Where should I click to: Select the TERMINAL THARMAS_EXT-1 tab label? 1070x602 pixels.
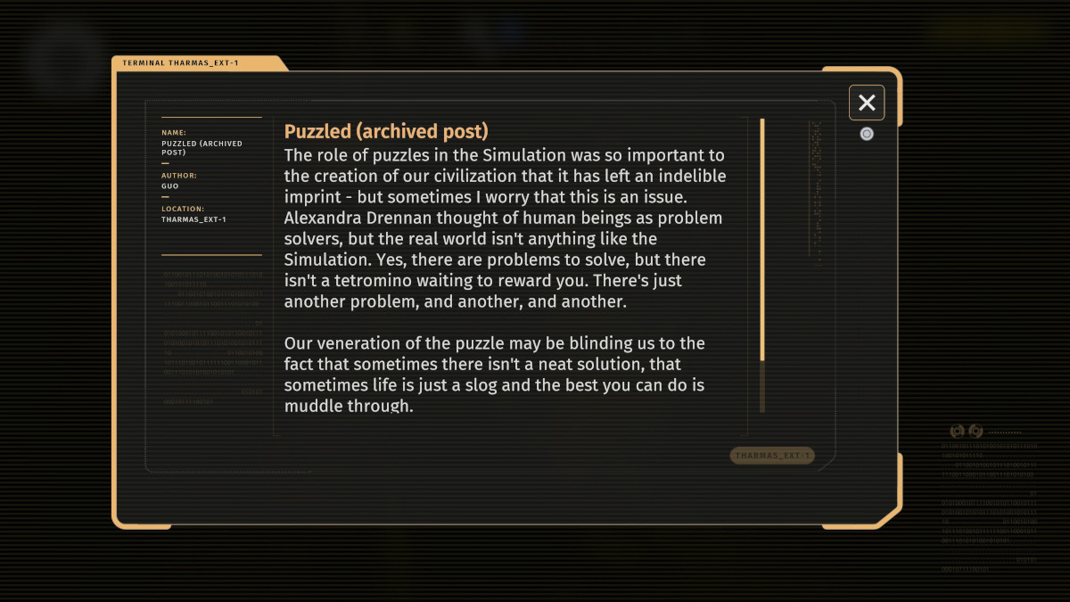[x=180, y=63]
